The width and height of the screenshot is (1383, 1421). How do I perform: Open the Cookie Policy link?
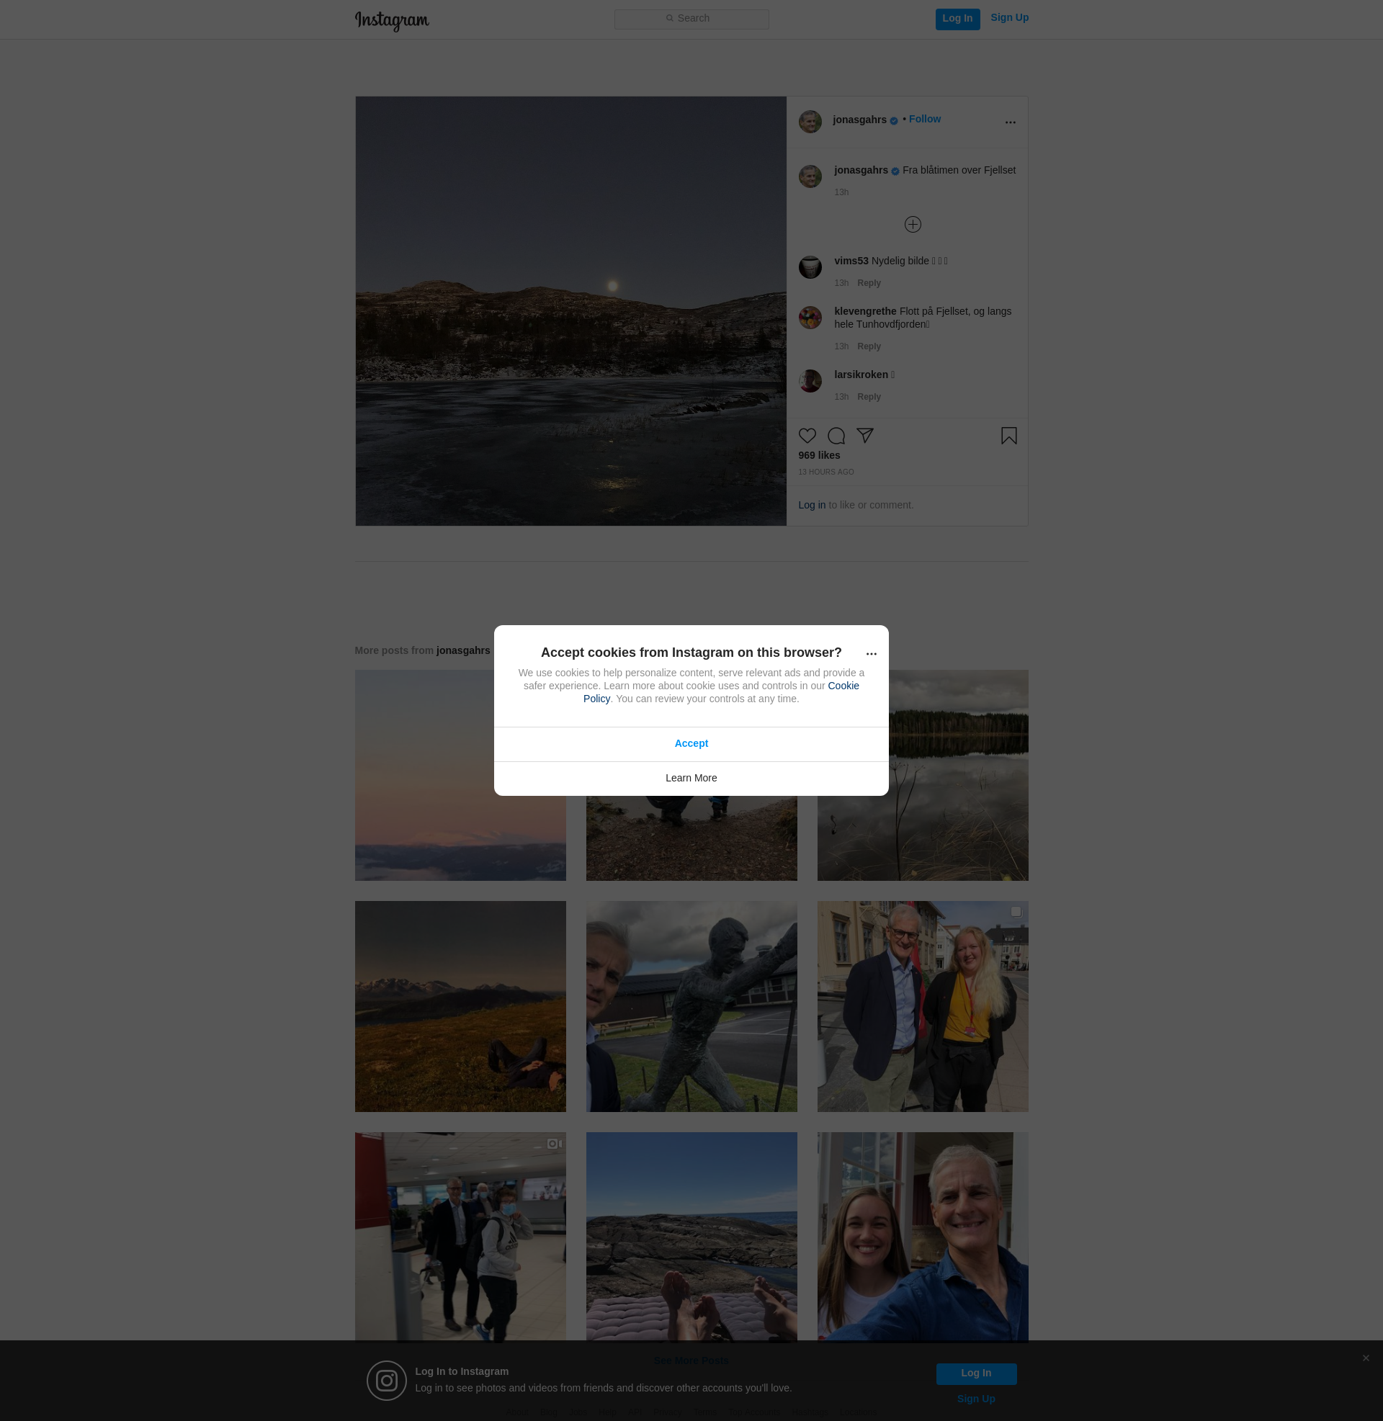click(x=843, y=686)
